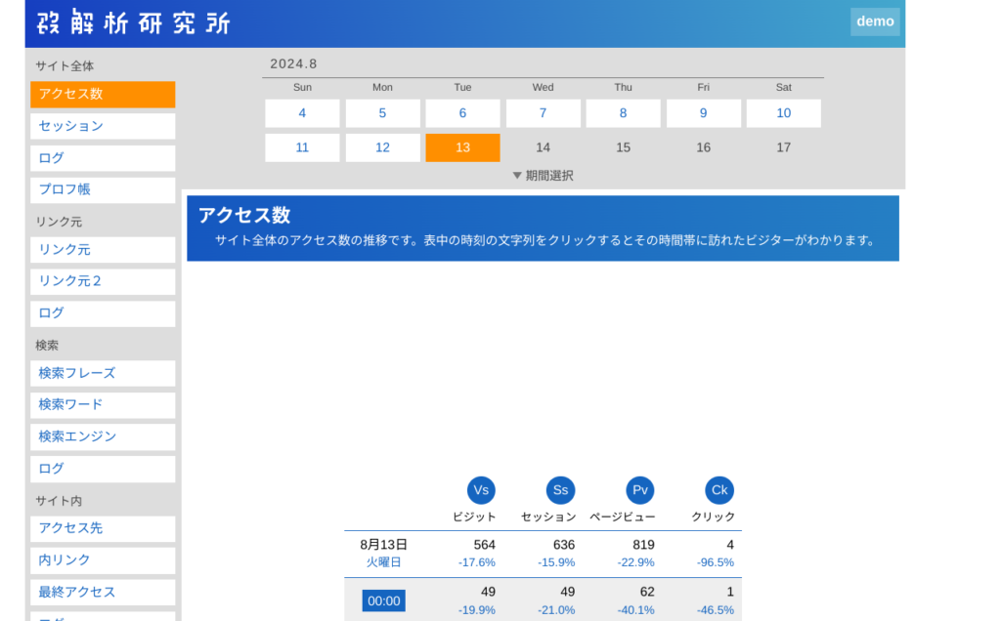Click the page view total 819
This screenshot has width=1001, height=621.
coord(643,545)
